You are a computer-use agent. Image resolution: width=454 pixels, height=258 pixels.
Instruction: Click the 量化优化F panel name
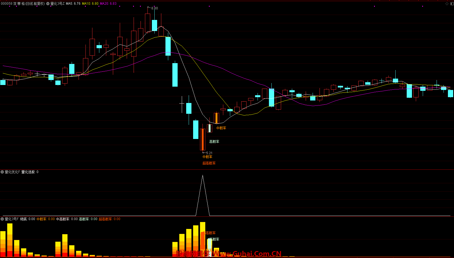[x=12, y=172]
